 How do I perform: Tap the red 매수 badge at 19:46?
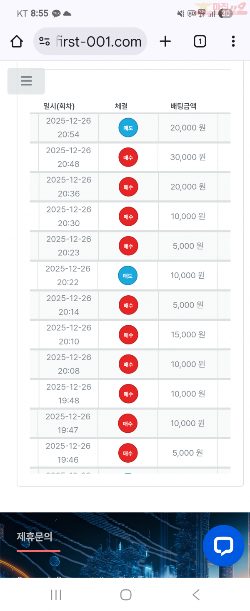128,453
